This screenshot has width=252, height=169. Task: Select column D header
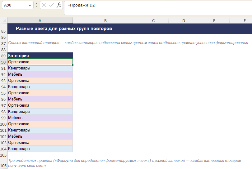[184, 20]
